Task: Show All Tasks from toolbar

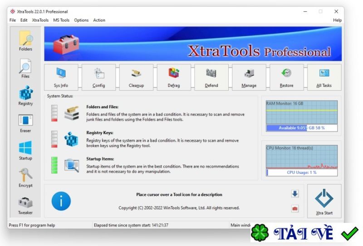Action: pyautogui.click(x=324, y=77)
